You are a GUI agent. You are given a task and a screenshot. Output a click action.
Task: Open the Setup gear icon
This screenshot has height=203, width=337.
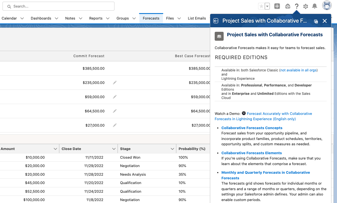[x=306, y=6]
